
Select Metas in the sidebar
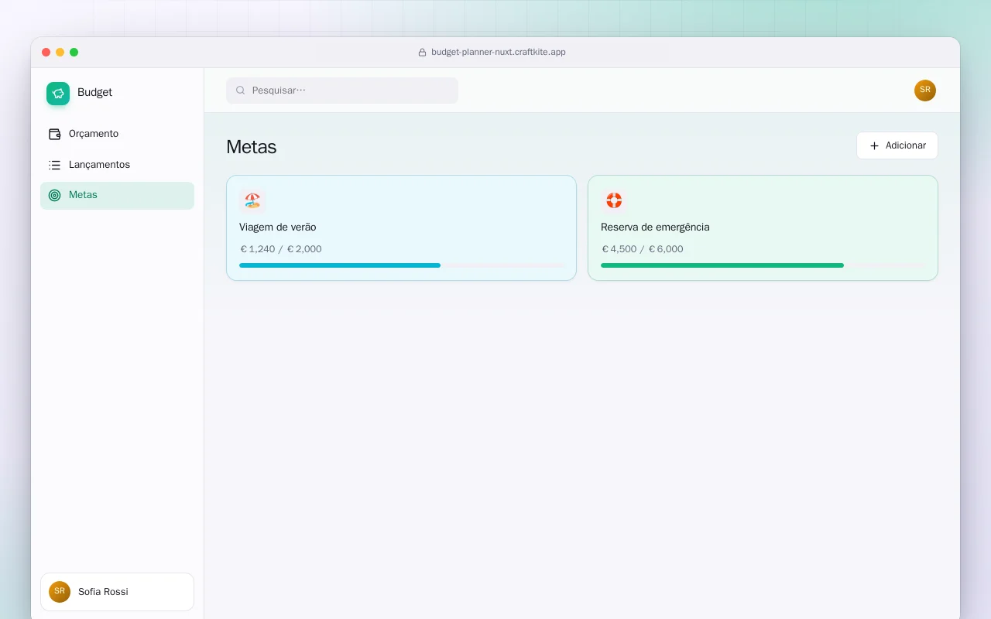(117, 196)
